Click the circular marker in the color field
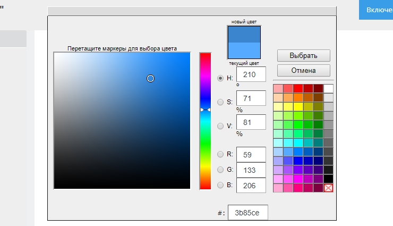Viewport: 393px width, 226px height. [x=150, y=79]
